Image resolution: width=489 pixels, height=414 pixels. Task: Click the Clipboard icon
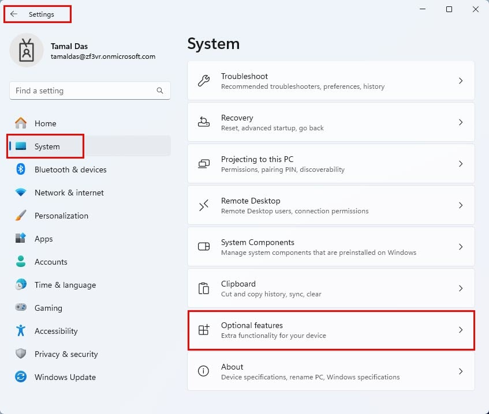point(203,288)
